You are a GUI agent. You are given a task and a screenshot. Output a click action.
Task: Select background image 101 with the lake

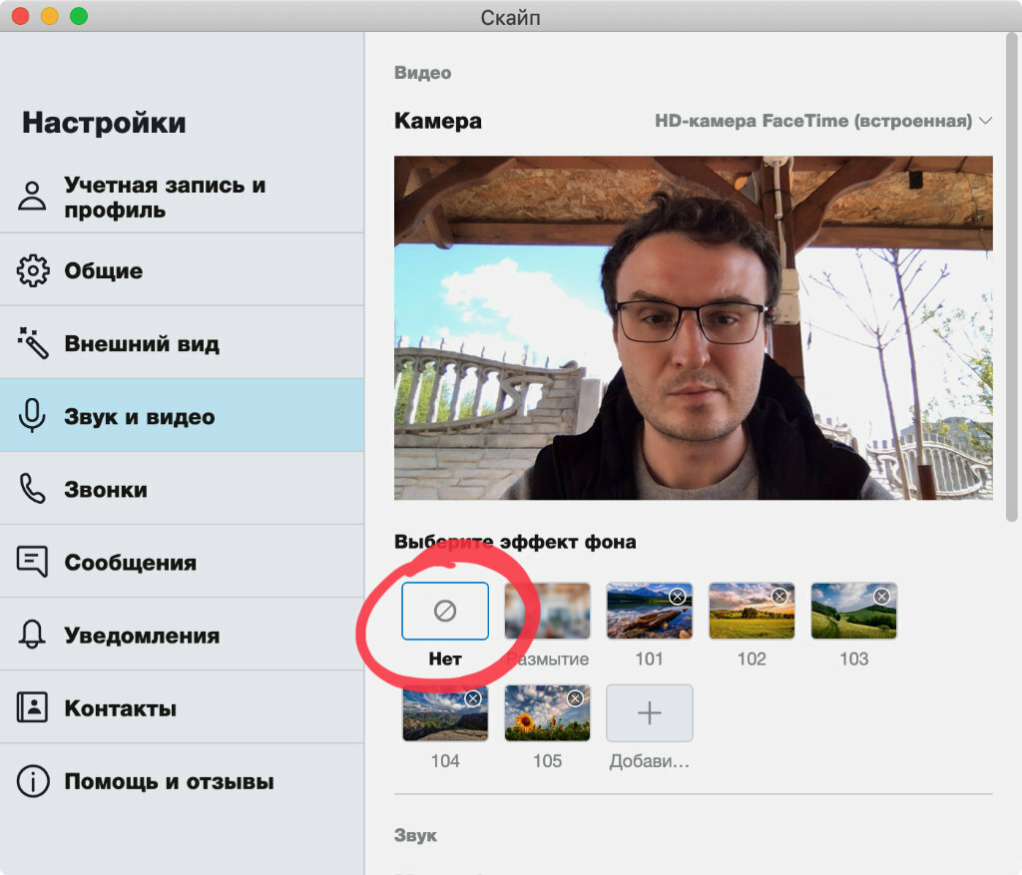[x=649, y=612]
